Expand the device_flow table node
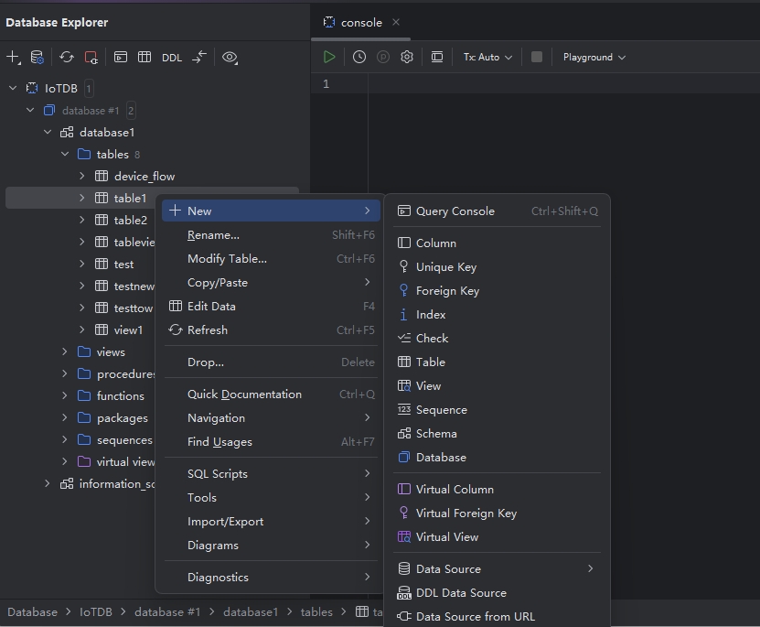This screenshot has width=760, height=627. pyautogui.click(x=82, y=177)
